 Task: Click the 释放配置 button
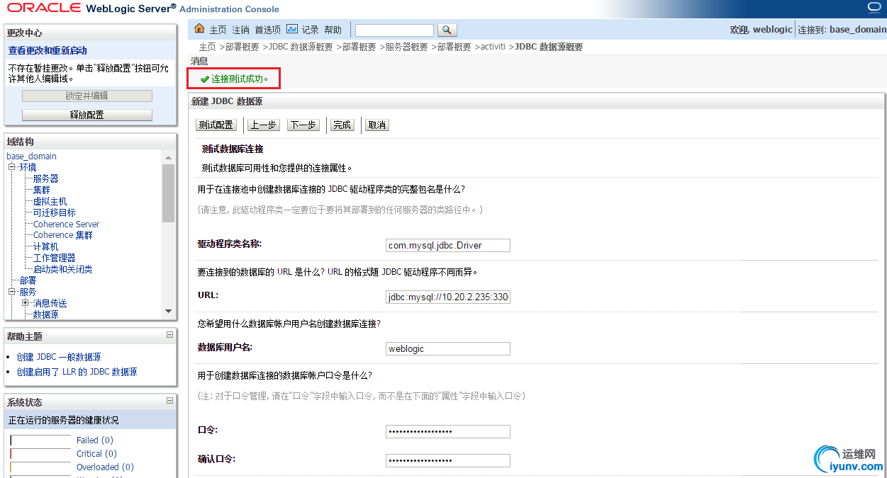[87, 115]
